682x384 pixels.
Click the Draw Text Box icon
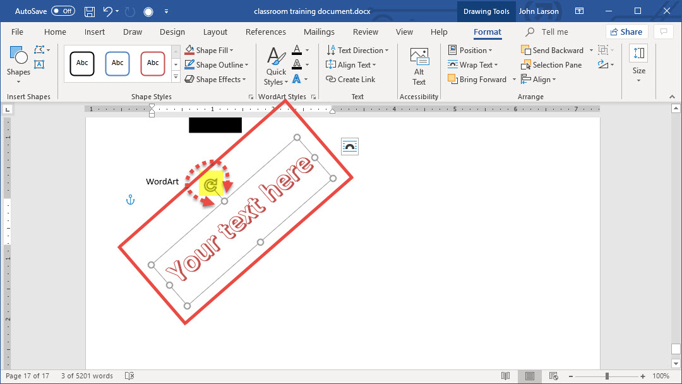[39, 64]
